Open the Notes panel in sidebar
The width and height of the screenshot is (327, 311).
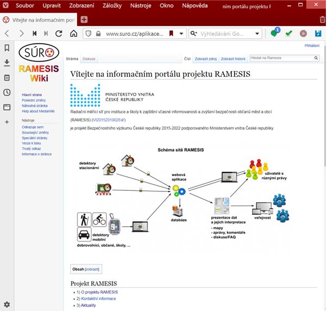pyautogui.click(x=7, y=78)
